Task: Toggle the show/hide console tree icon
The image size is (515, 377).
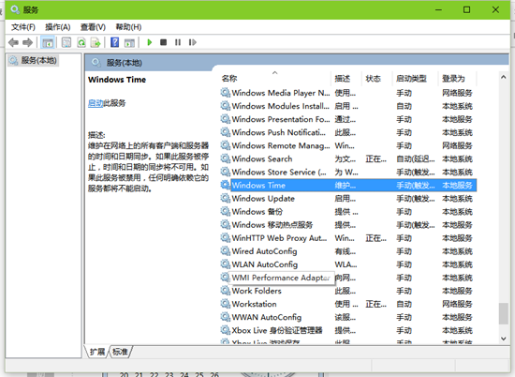Action: click(48, 42)
